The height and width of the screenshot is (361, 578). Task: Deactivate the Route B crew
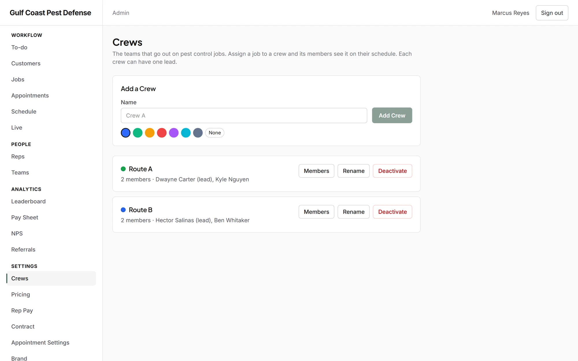pos(392,212)
